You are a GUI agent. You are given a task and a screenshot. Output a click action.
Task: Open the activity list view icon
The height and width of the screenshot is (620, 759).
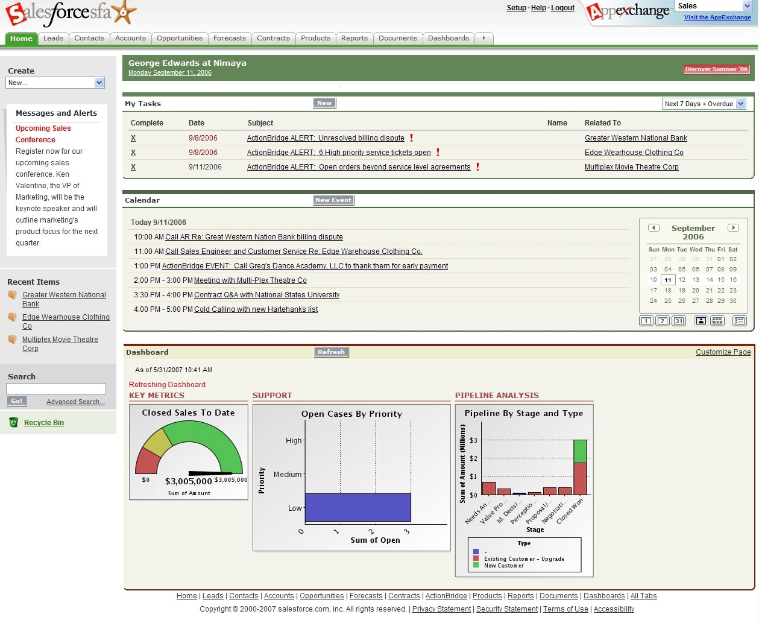[740, 321]
